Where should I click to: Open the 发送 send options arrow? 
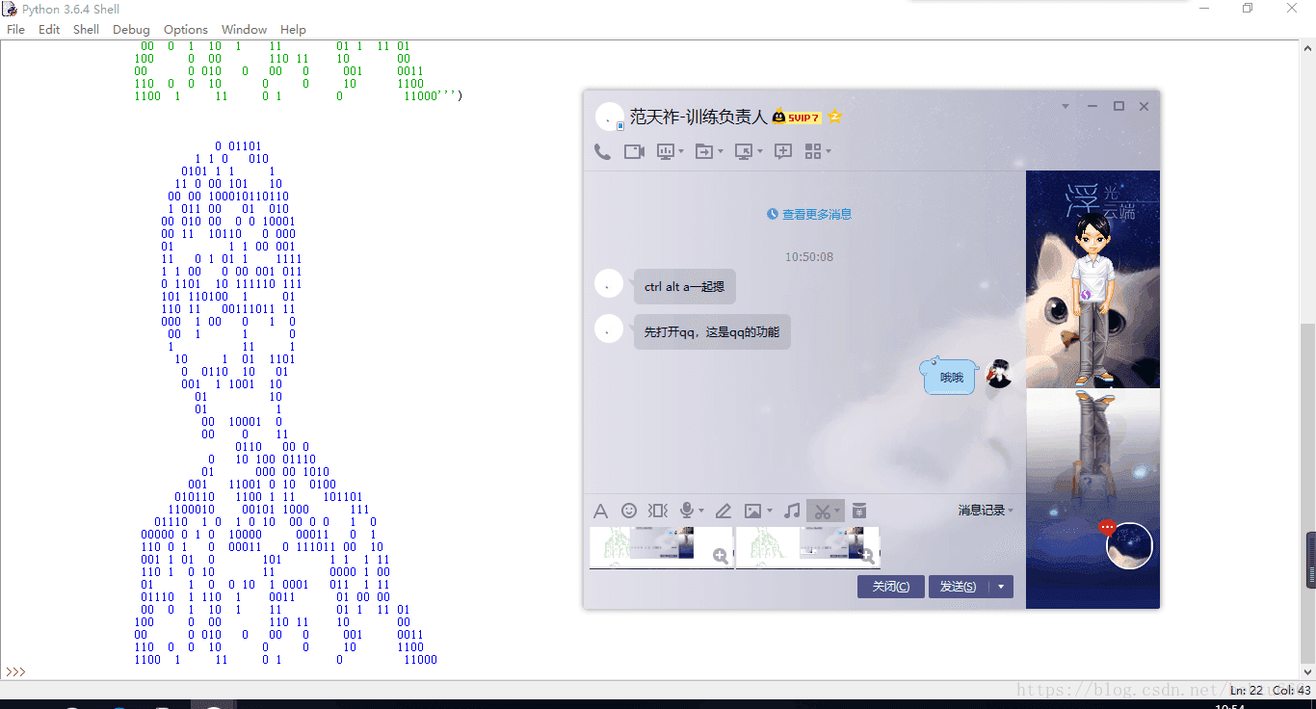pyautogui.click(x=1002, y=587)
